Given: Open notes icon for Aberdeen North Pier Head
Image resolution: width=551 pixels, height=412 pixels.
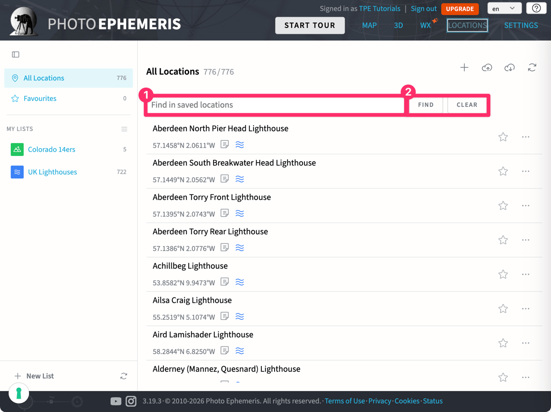Looking at the screenshot, I should (225, 144).
